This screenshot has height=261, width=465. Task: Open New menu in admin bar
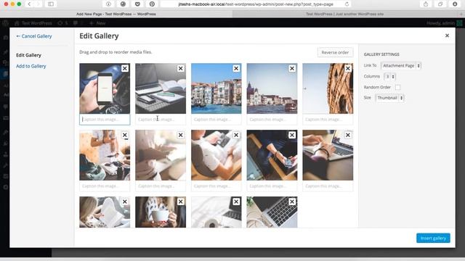pos(97,22)
